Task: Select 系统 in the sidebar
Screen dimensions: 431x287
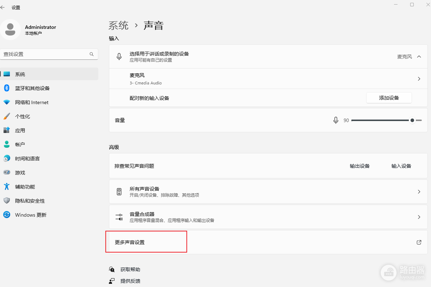Action: (49, 74)
